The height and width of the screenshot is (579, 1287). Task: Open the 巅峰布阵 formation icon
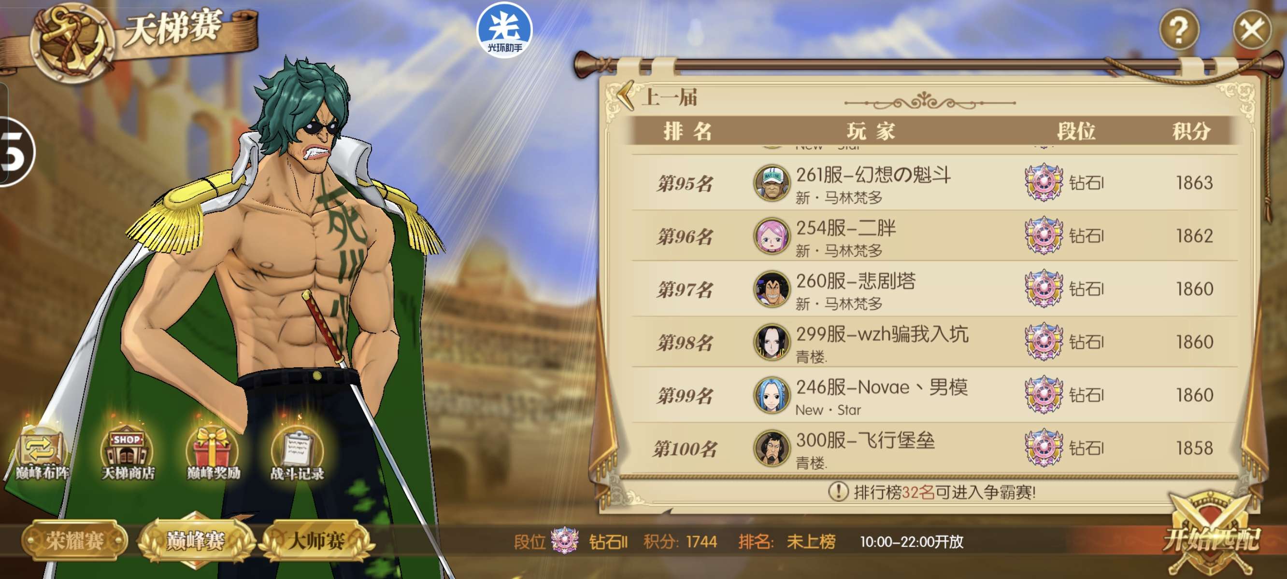41,454
